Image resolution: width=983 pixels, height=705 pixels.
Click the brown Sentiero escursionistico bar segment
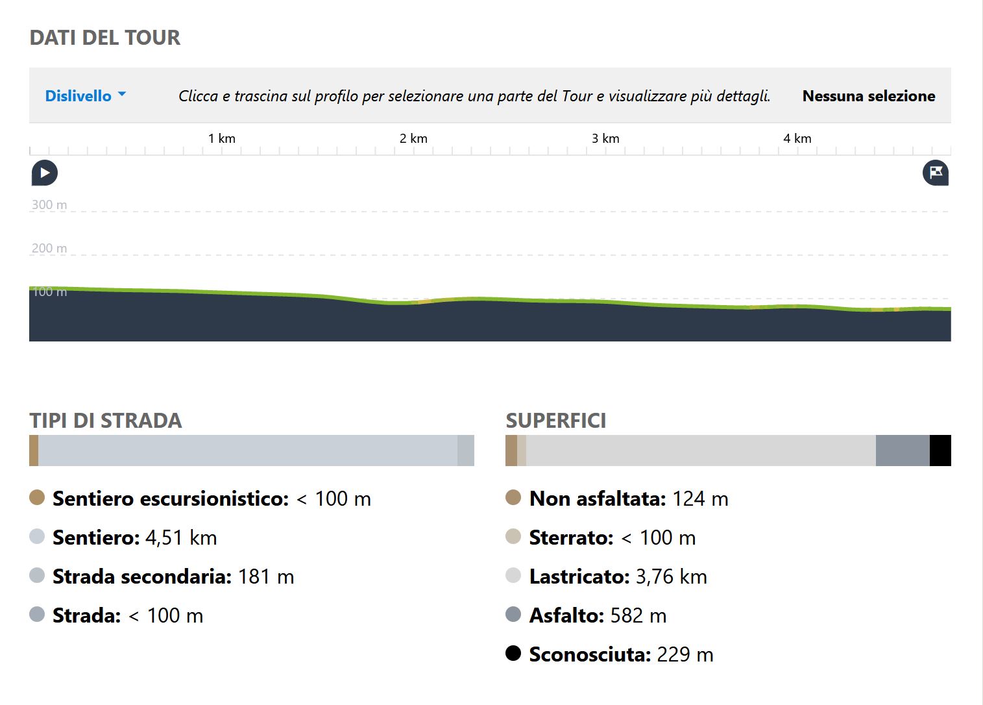coord(34,451)
